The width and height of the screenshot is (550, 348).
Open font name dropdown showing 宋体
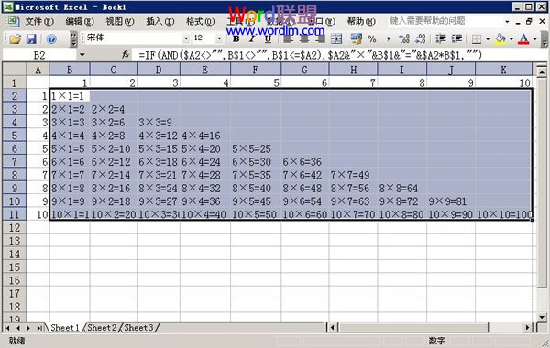pyautogui.click(x=186, y=38)
